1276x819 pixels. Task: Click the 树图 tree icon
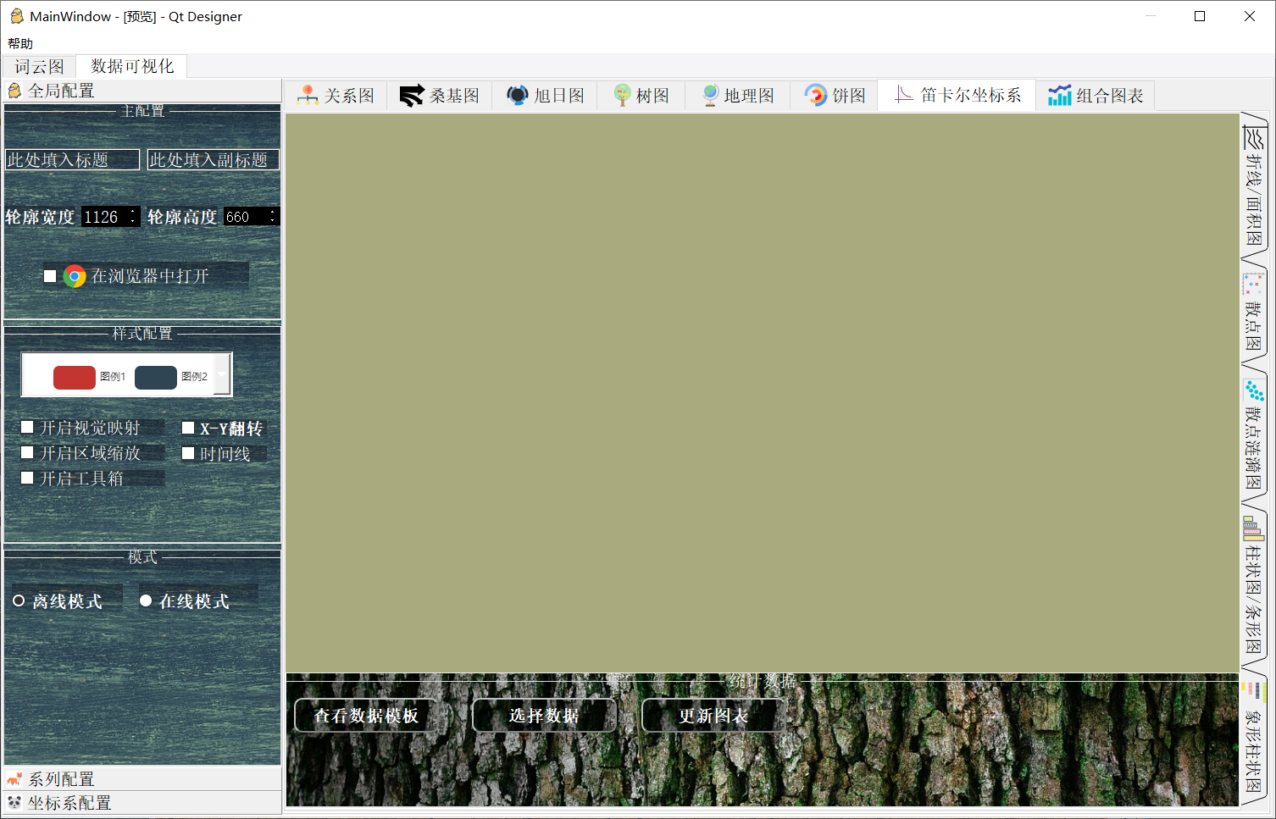click(622, 96)
